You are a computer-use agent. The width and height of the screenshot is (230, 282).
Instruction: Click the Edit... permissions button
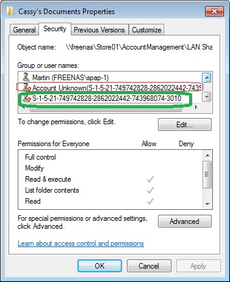point(185,124)
